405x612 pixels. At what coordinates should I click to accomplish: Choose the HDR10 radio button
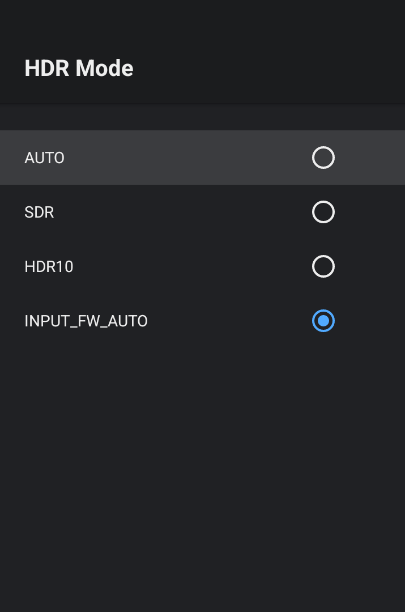coord(323,266)
